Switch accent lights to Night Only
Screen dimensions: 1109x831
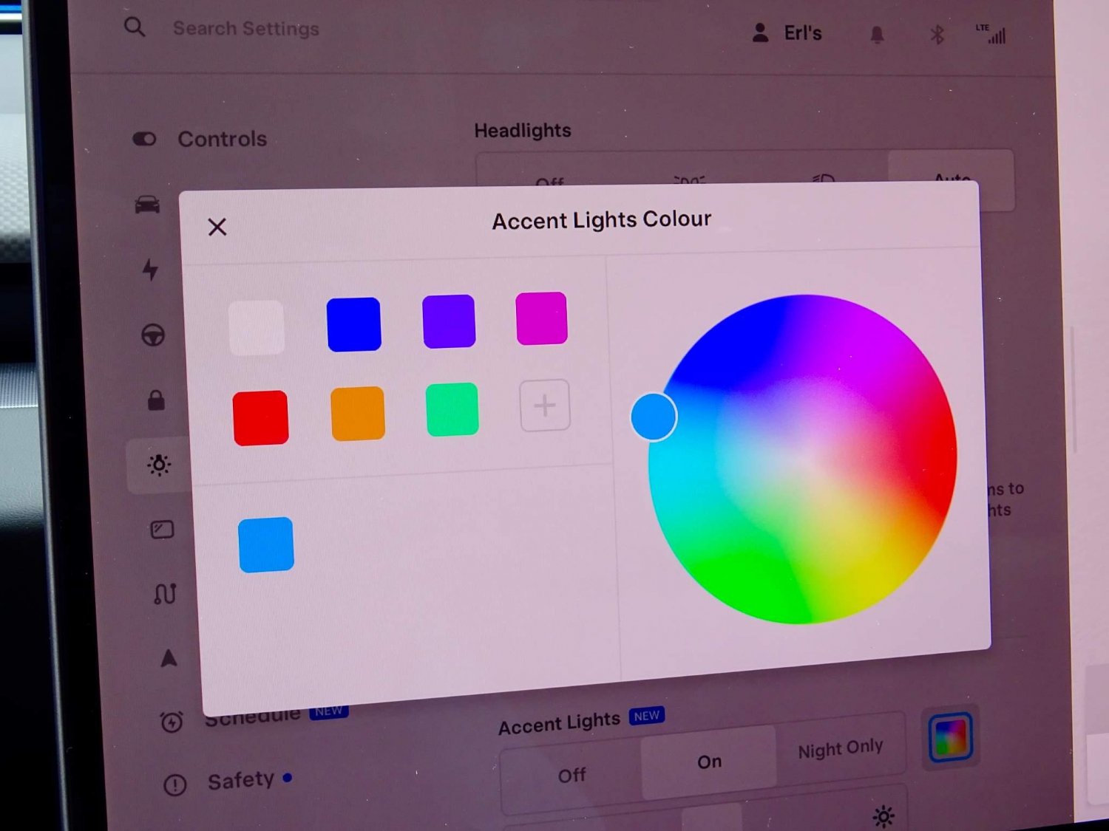(x=841, y=749)
